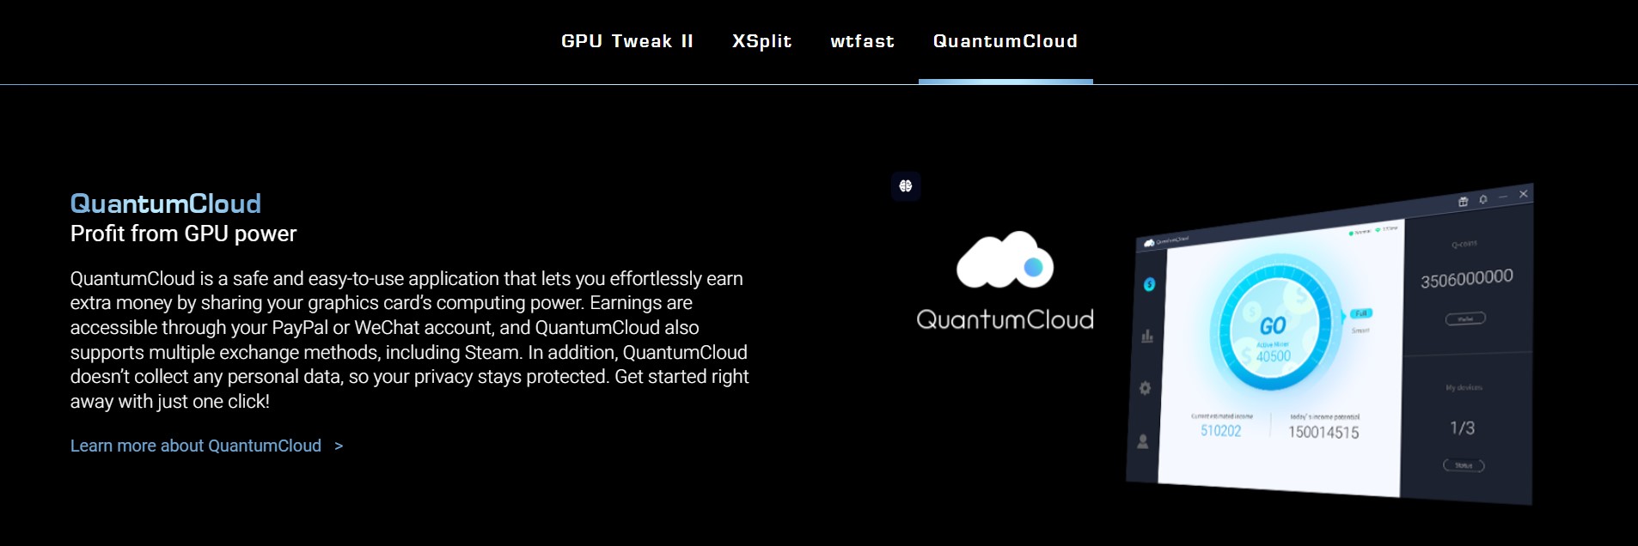Click the 150014515 income potential value
This screenshot has height=546, width=1638.
click(1323, 433)
